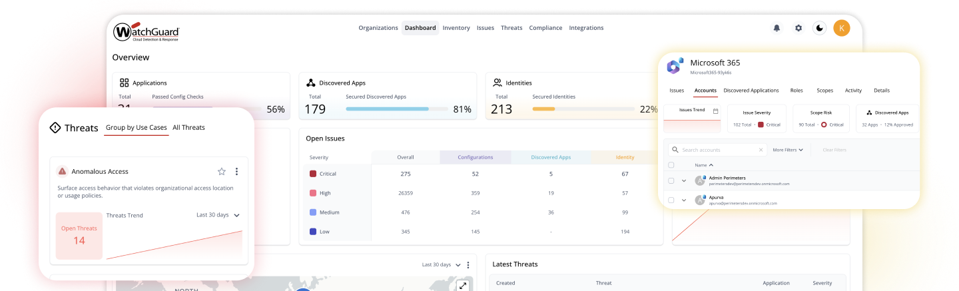Viewport: 959px width, 291px height.
Task: Open Threats Trend Last 30 days dropdown
Action: click(x=218, y=215)
